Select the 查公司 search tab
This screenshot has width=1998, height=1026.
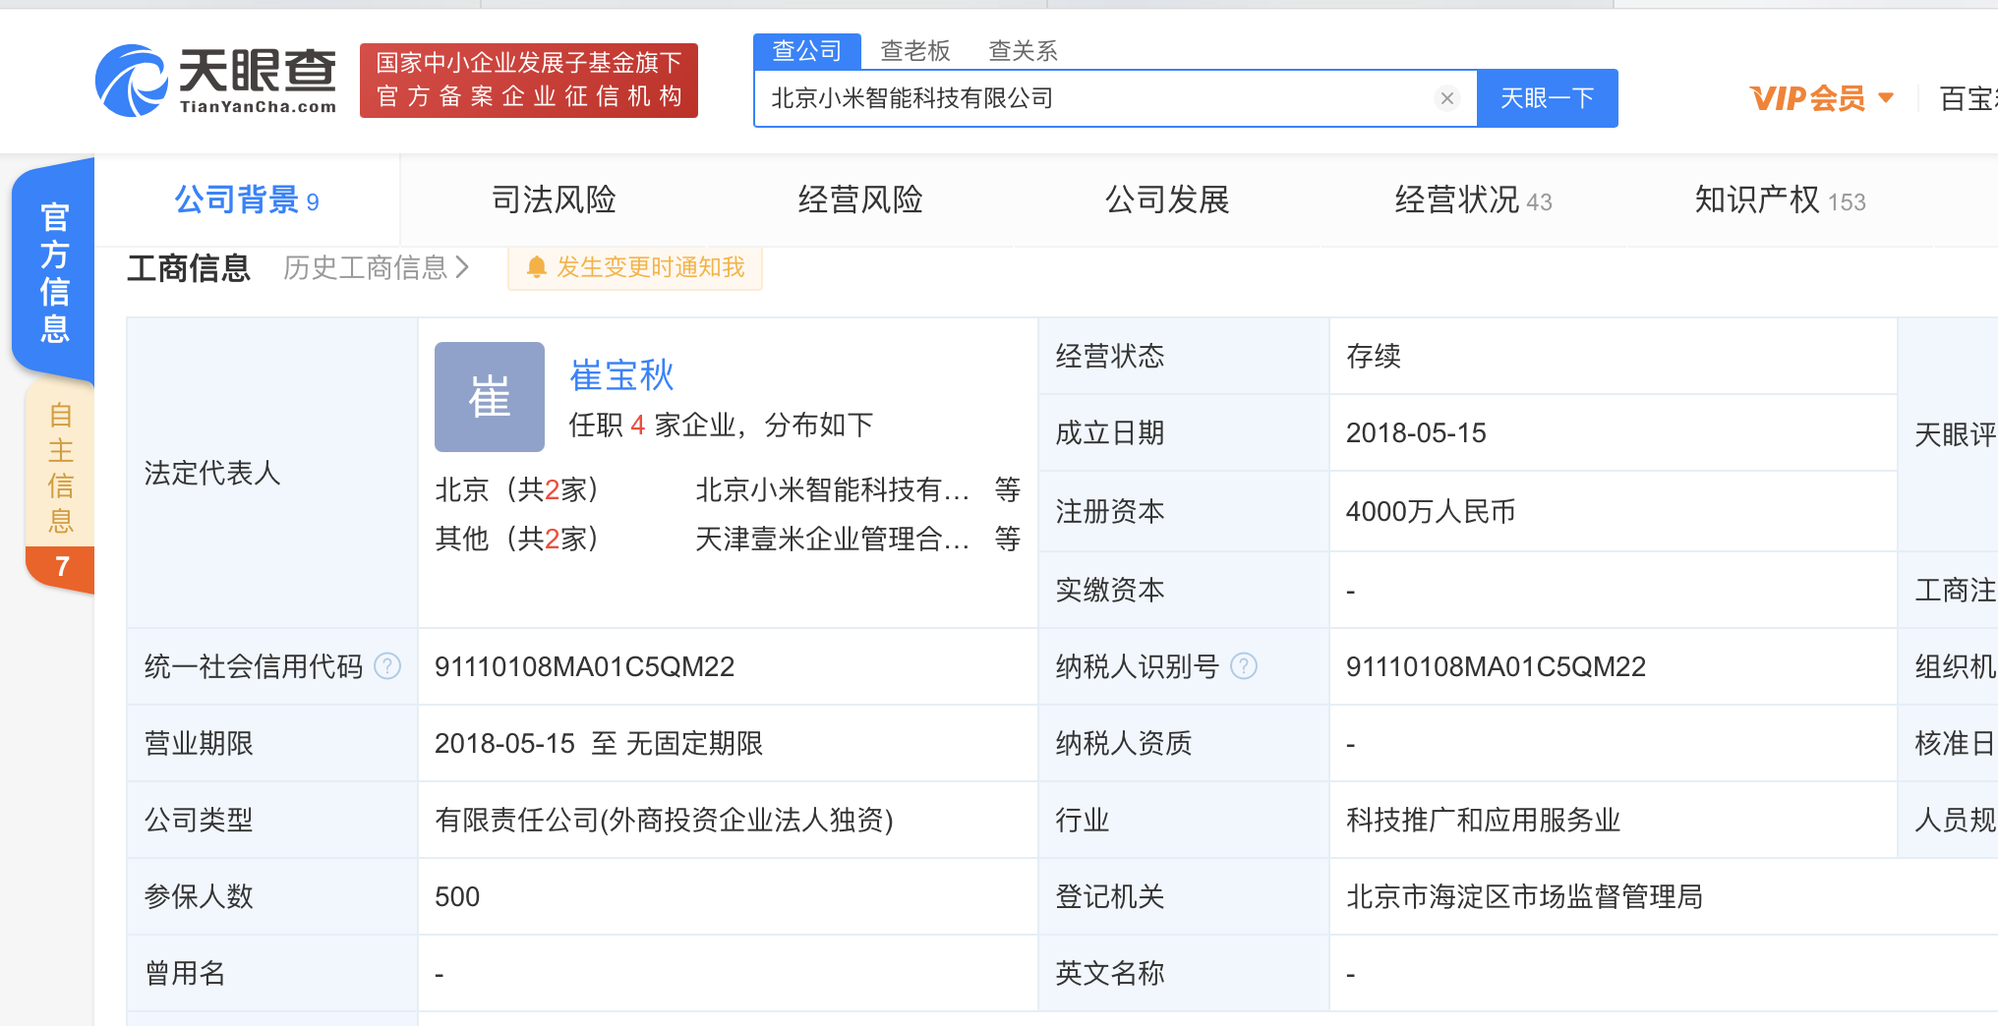[806, 51]
